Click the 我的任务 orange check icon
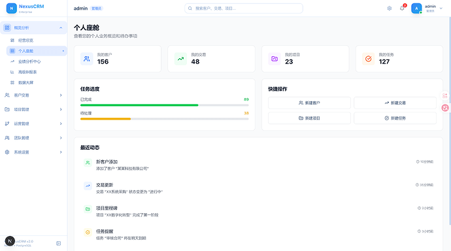 [x=368, y=59]
